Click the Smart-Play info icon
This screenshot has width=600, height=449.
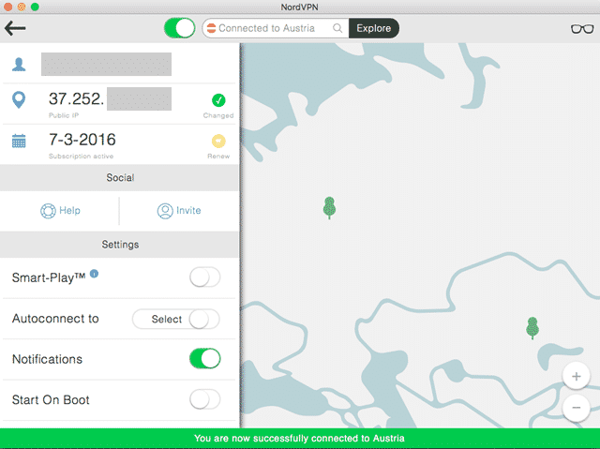[94, 274]
